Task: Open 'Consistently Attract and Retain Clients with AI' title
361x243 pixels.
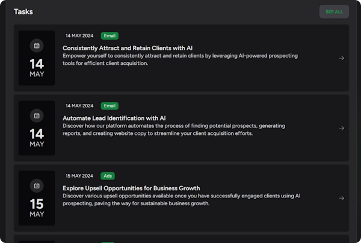Action: pyautogui.click(x=128, y=47)
